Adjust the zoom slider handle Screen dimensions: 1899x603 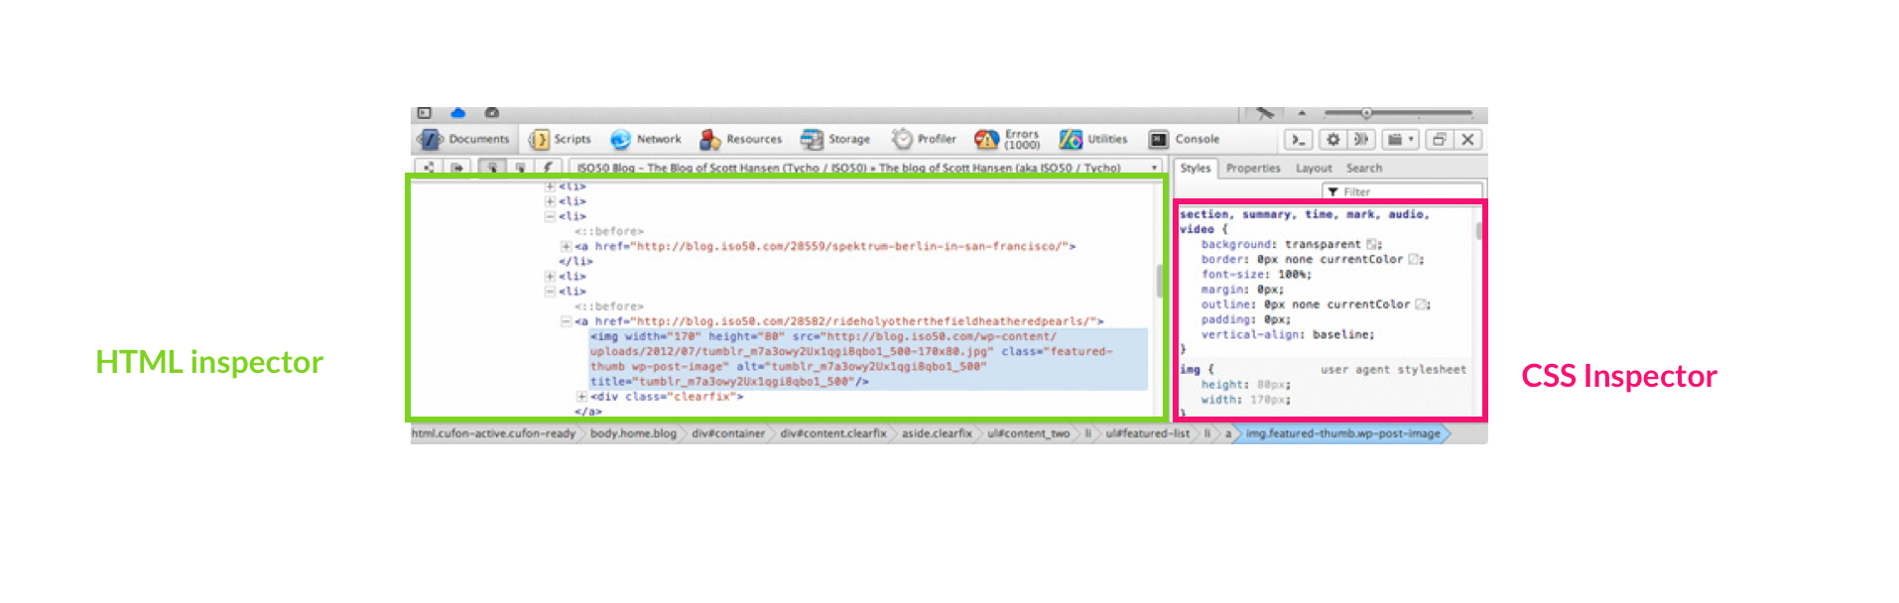click(x=1366, y=113)
